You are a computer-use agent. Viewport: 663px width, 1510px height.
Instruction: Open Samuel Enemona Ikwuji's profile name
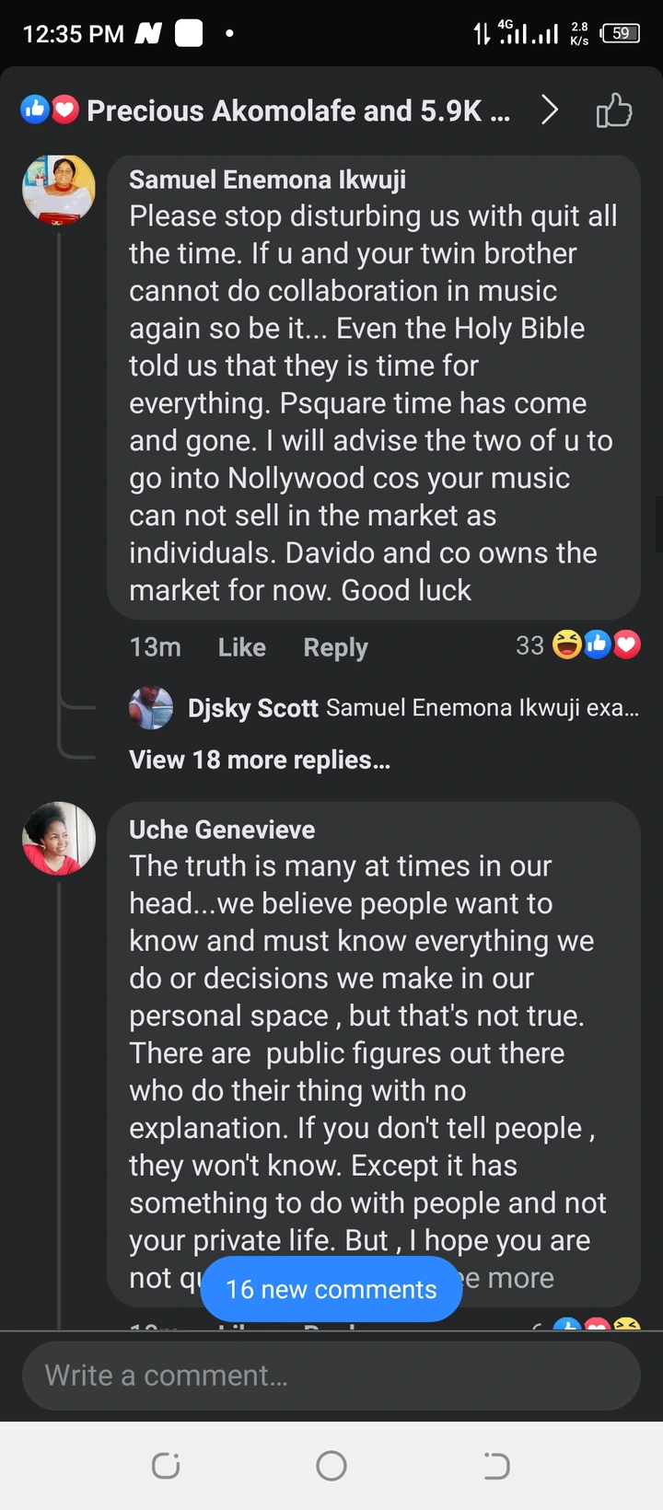click(267, 180)
